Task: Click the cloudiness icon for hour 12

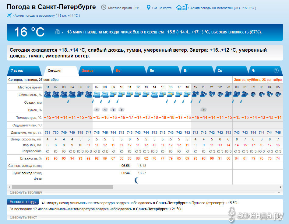Action: pos(138,95)
